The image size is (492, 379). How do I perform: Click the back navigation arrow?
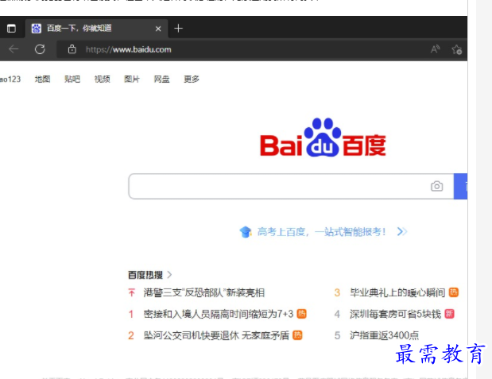[x=14, y=49]
